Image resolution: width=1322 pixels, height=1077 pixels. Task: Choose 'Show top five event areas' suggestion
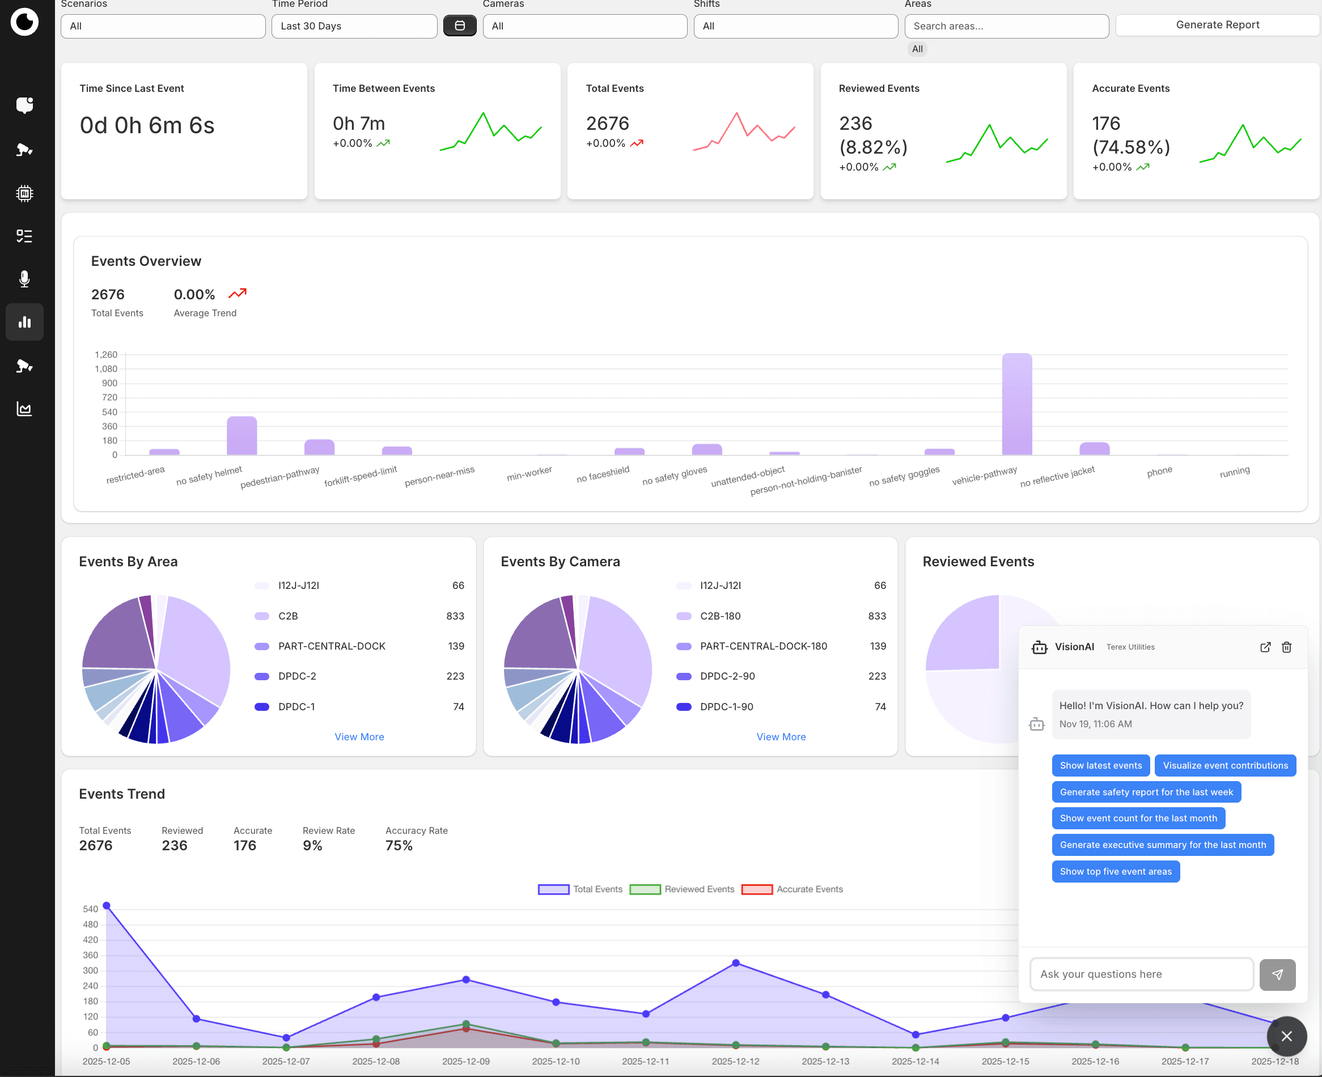pyautogui.click(x=1116, y=871)
